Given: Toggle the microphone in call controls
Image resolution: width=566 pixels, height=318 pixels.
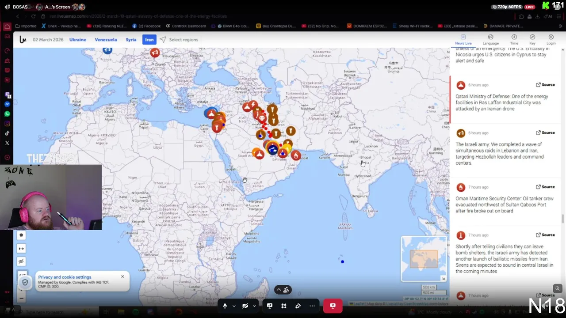Looking at the screenshot, I should point(225,306).
